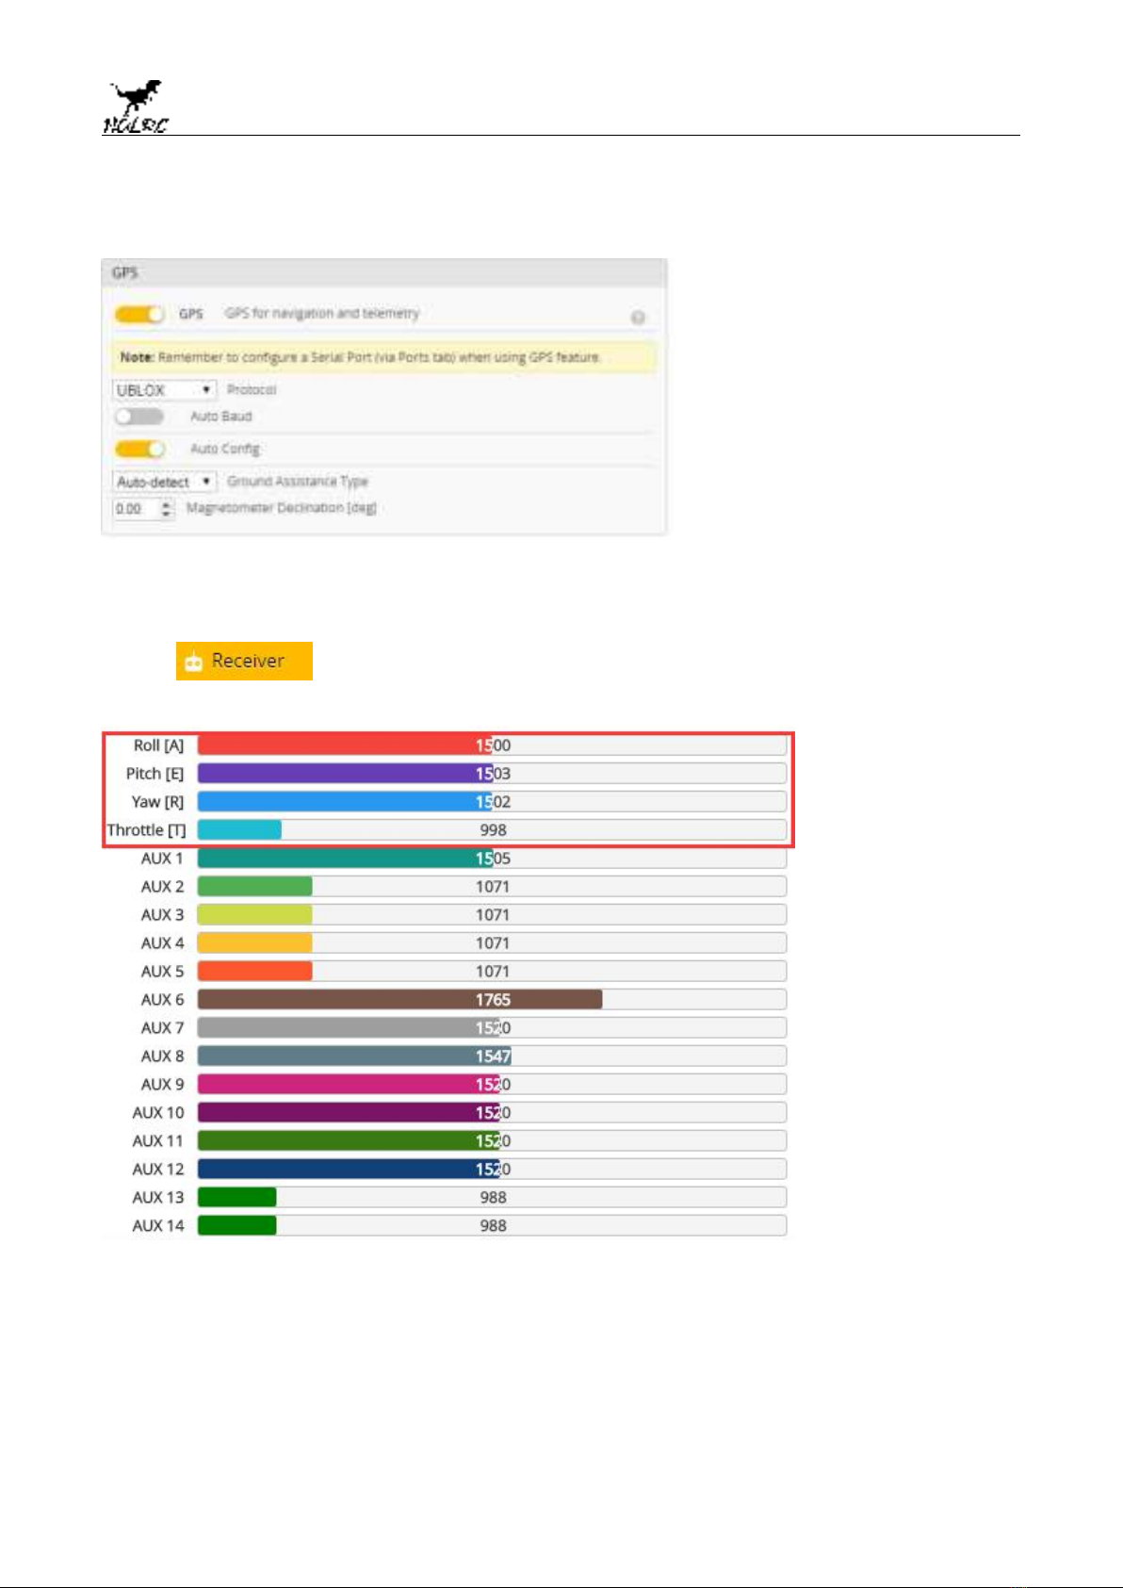
Task: Click the 'Roll [A]' label
Action: (x=158, y=745)
